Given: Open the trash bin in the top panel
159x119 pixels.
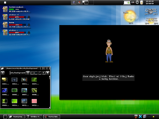Looking at the screenshot, I should pos(142,3).
